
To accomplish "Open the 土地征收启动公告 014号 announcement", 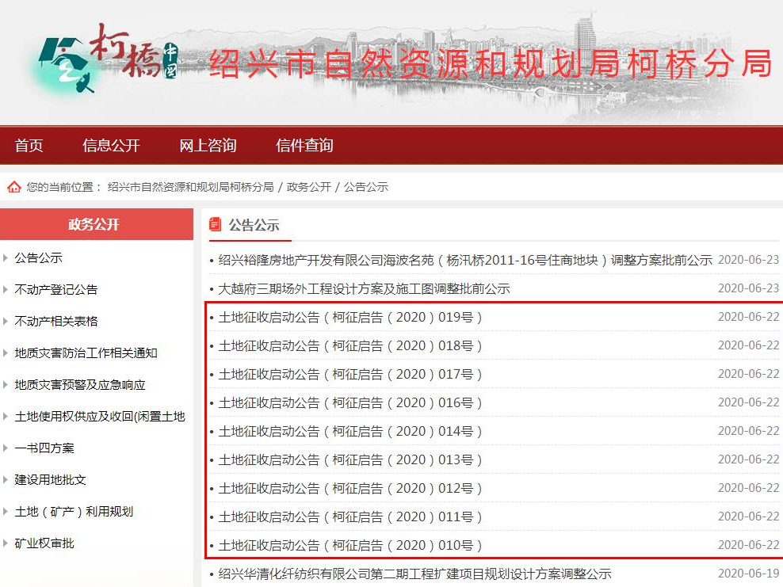I will click(350, 431).
